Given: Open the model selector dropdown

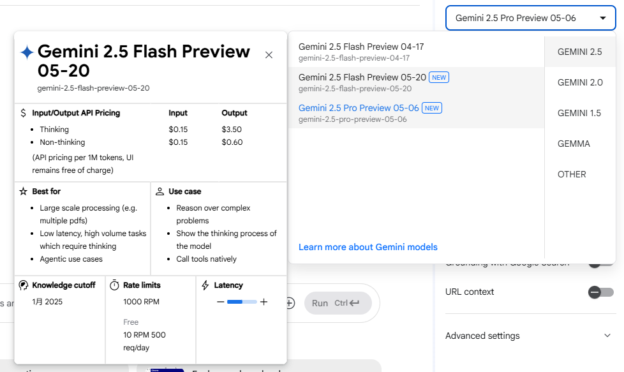Looking at the screenshot, I should click(530, 18).
